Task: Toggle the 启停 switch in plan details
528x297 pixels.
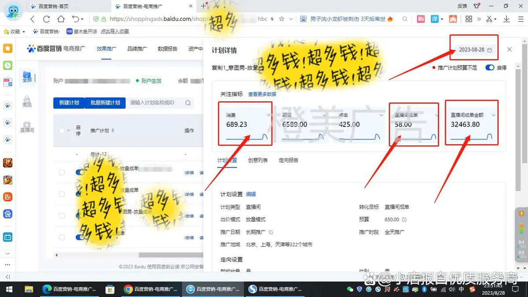Action: (x=490, y=68)
